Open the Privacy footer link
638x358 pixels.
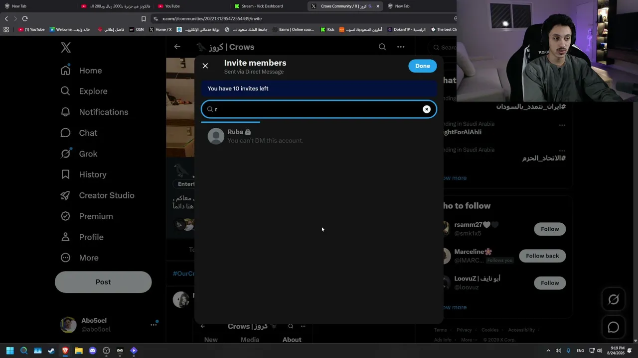(464, 330)
